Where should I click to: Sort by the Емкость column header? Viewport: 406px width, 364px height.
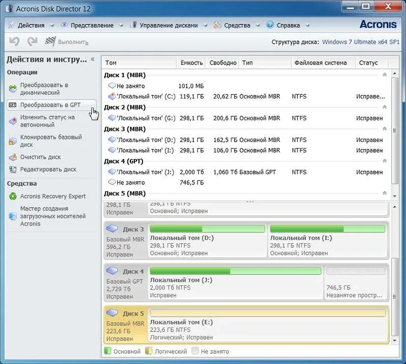pos(191,62)
